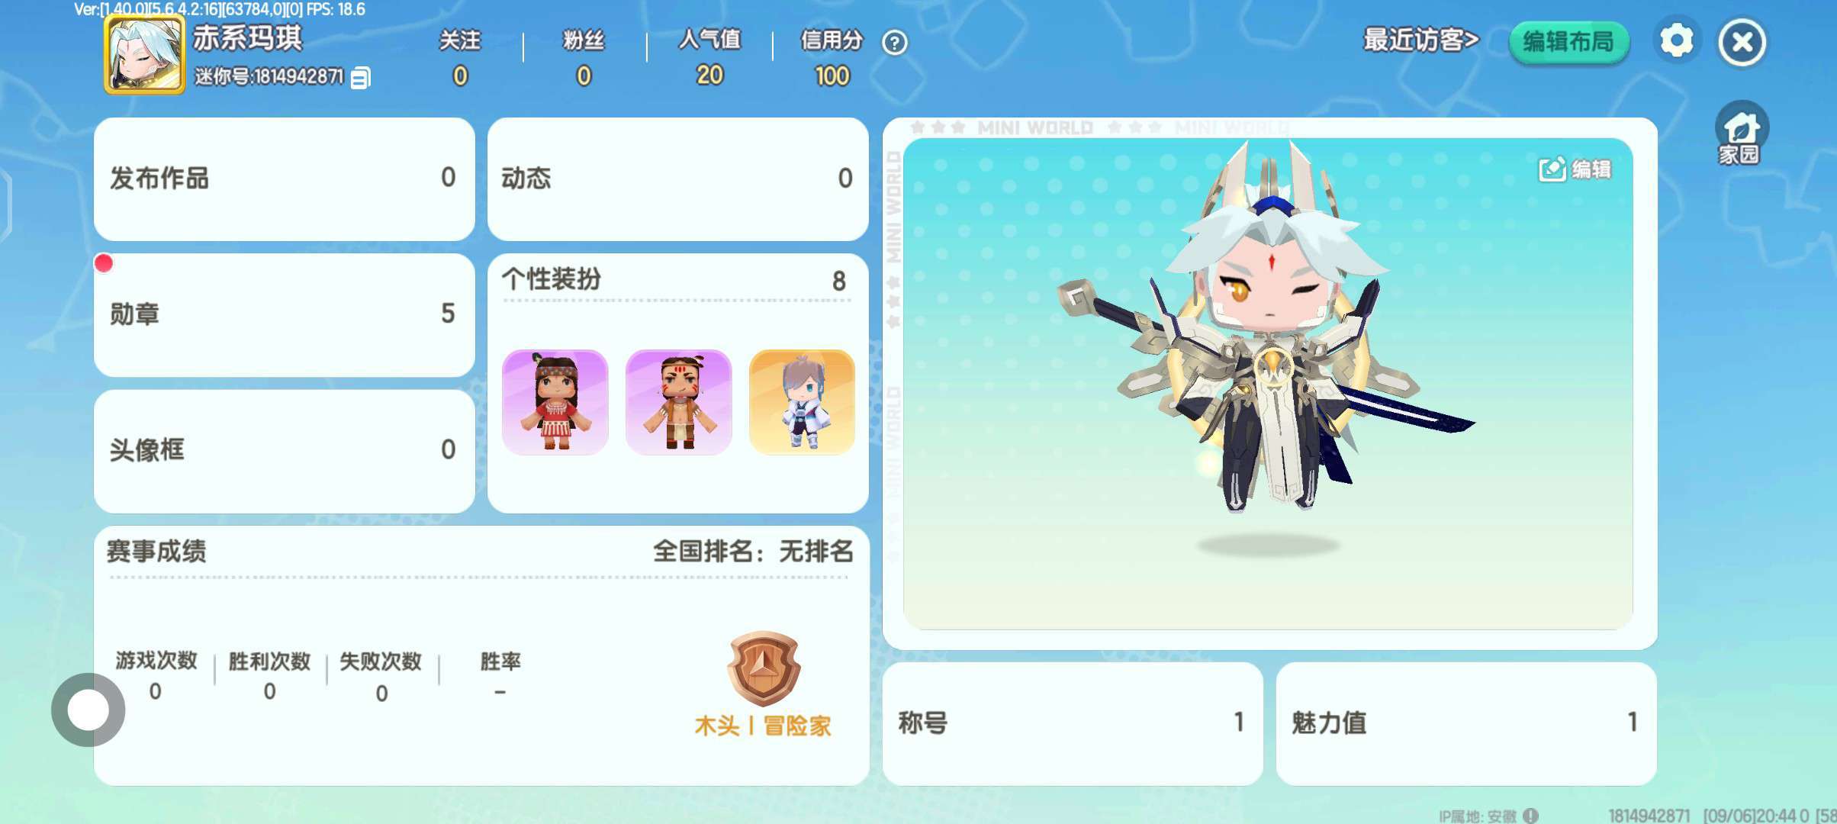This screenshot has height=824, width=1837.
Task: Open the player avatar portrait
Action: [145, 54]
